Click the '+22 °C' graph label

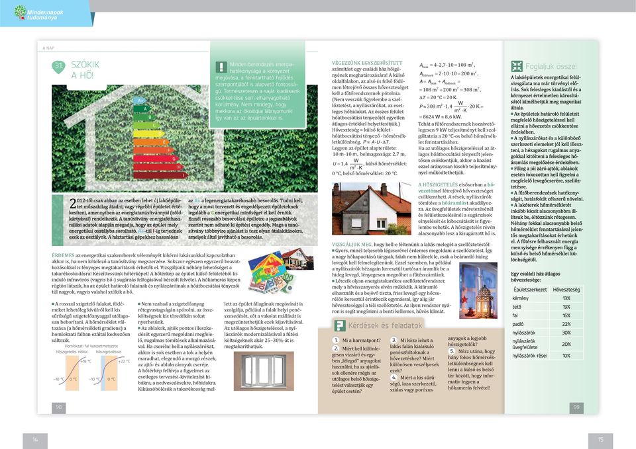[124, 361]
